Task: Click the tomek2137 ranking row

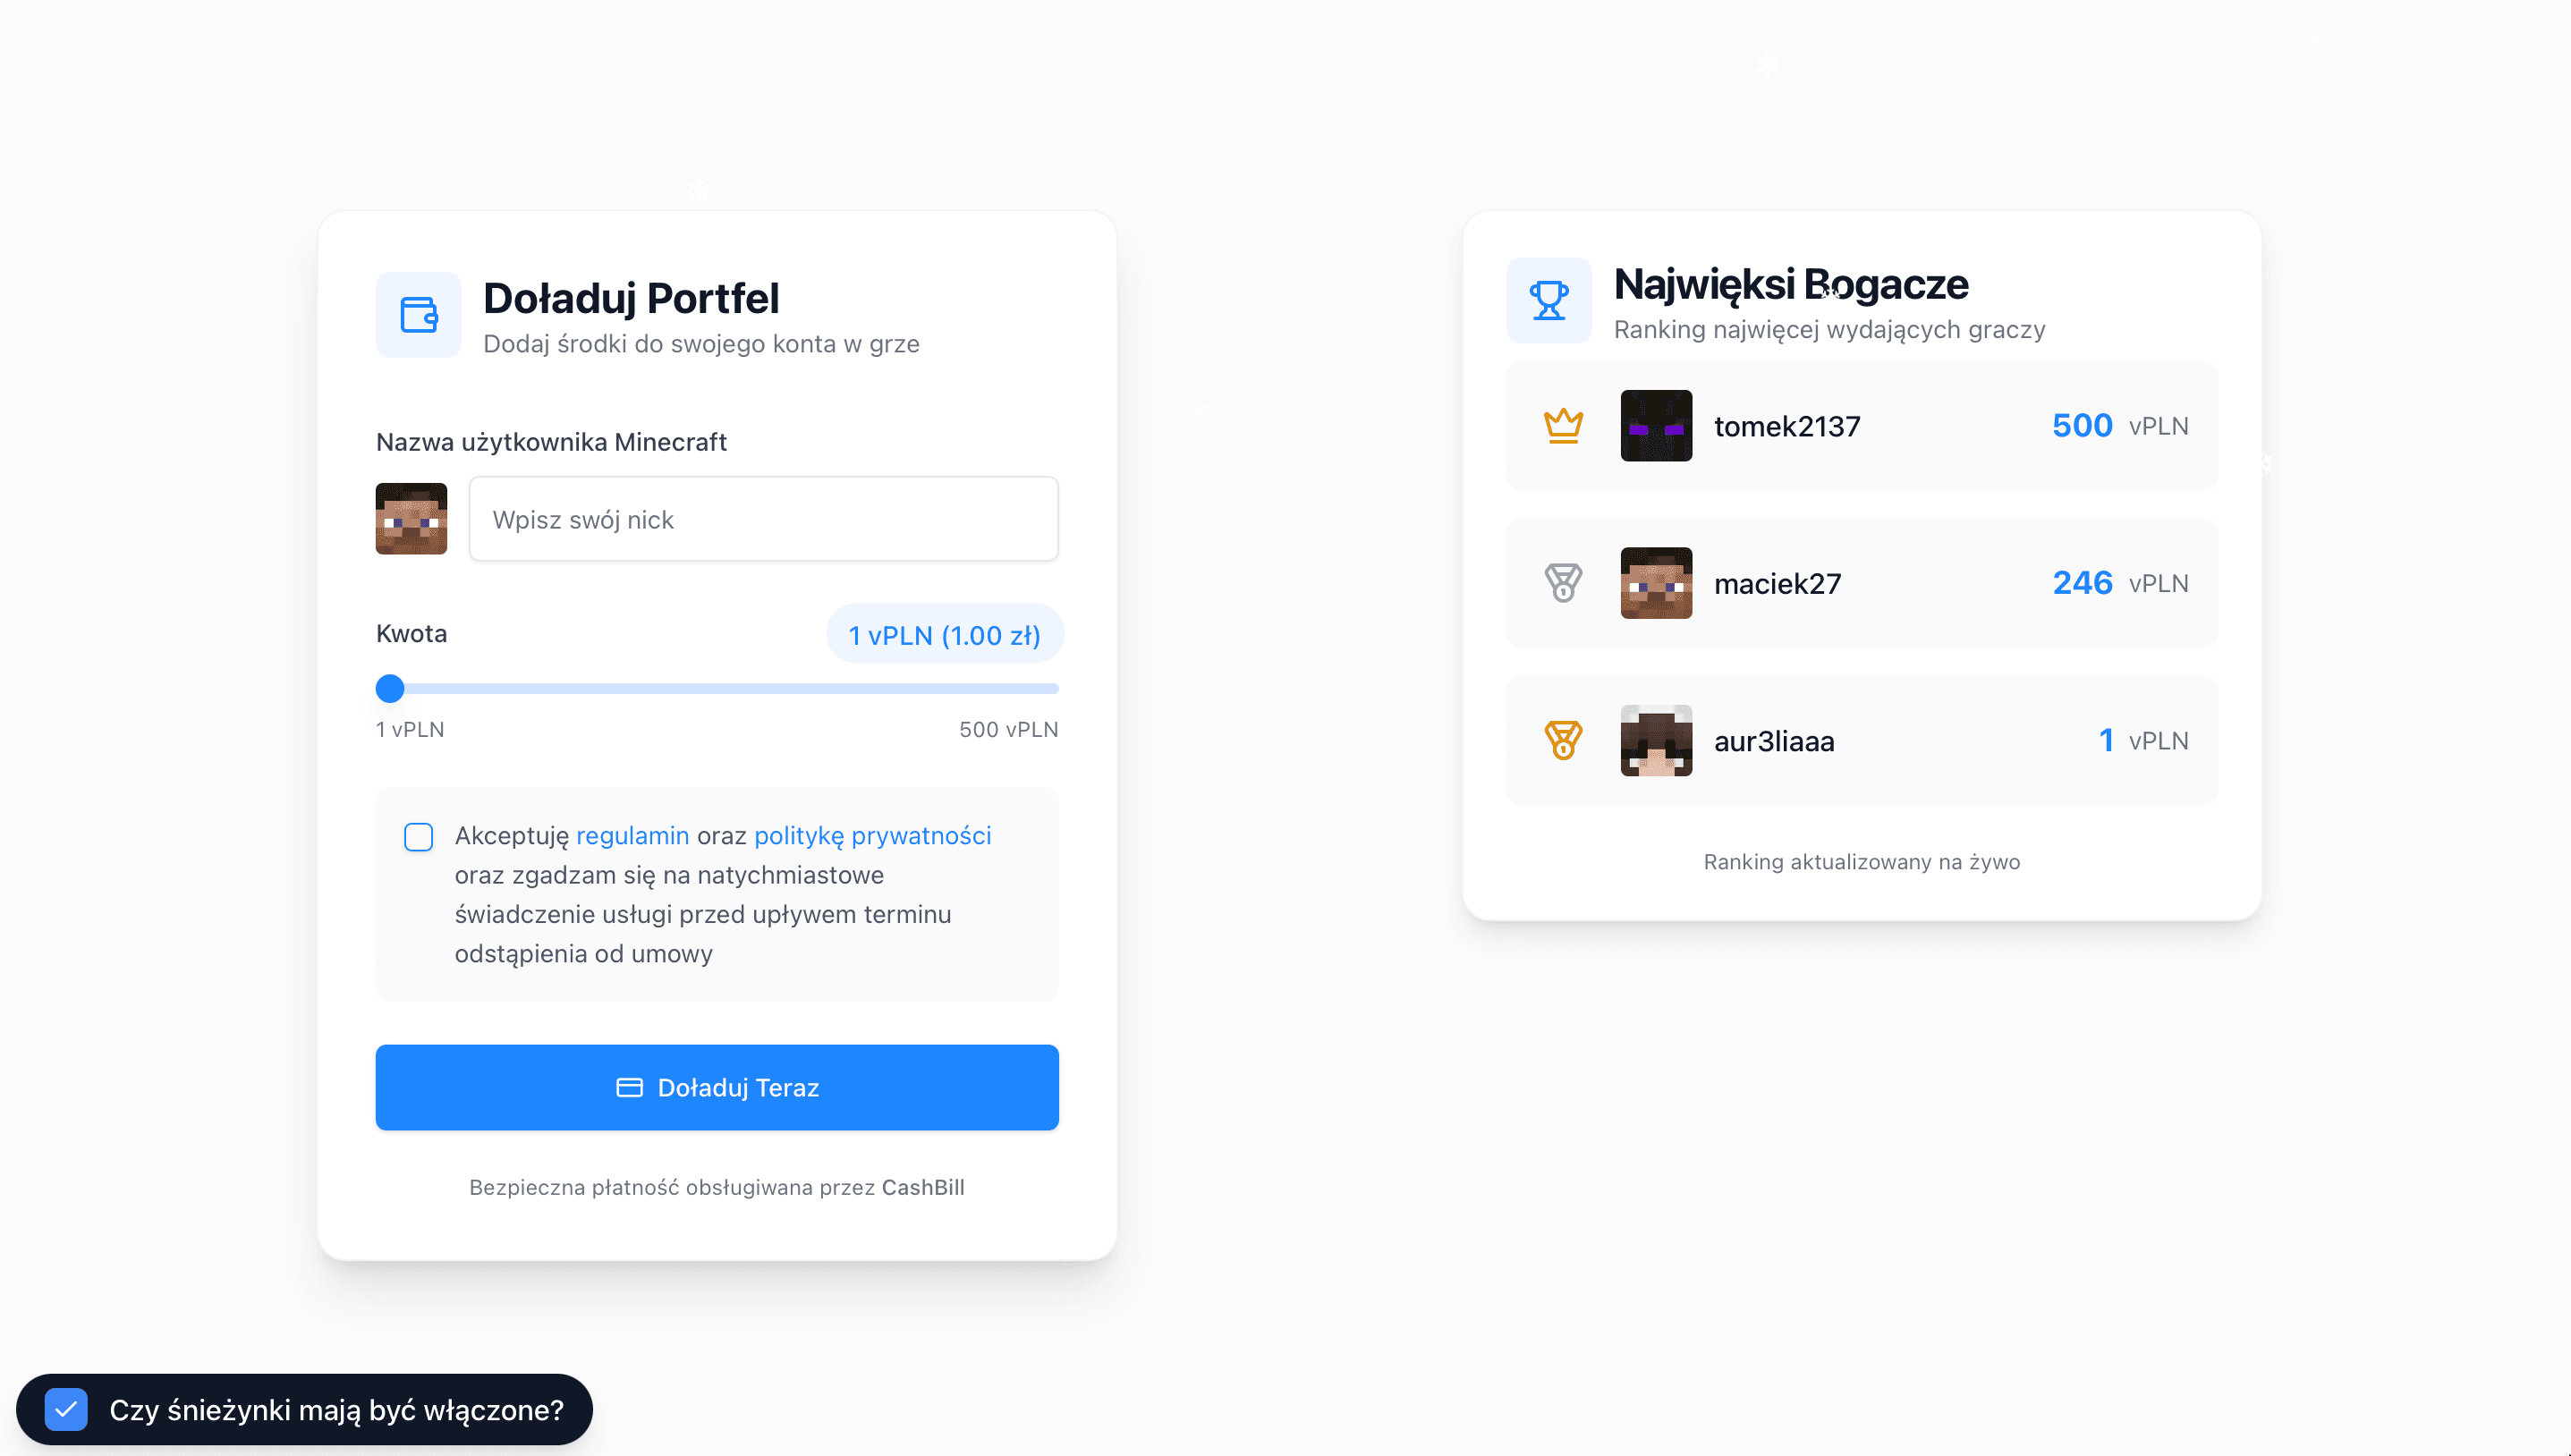Action: coord(1861,426)
